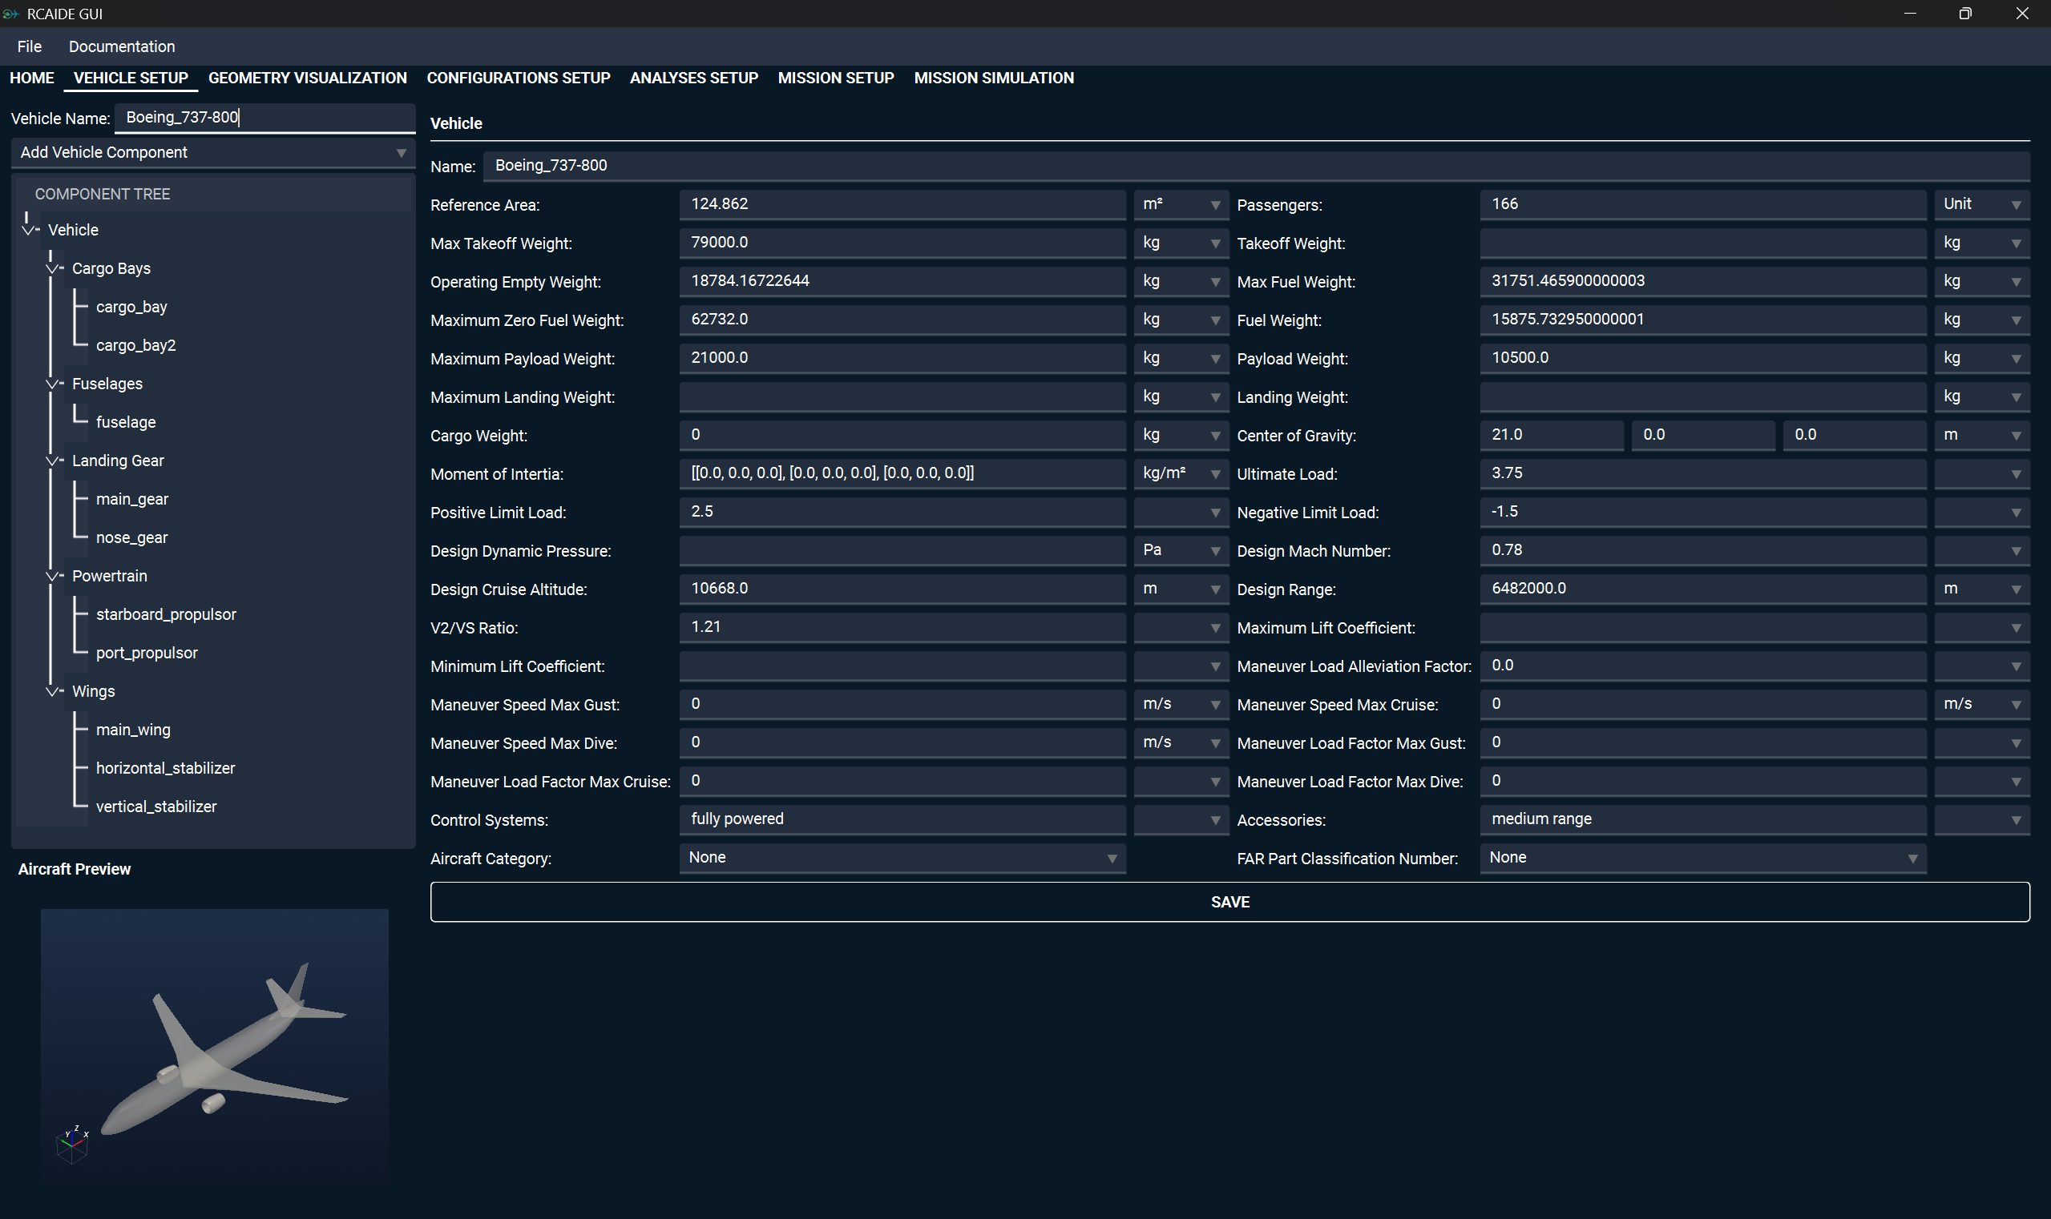Select port_propulsor component
Image resolution: width=2051 pixels, height=1219 pixels.
click(x=147, y=653)
